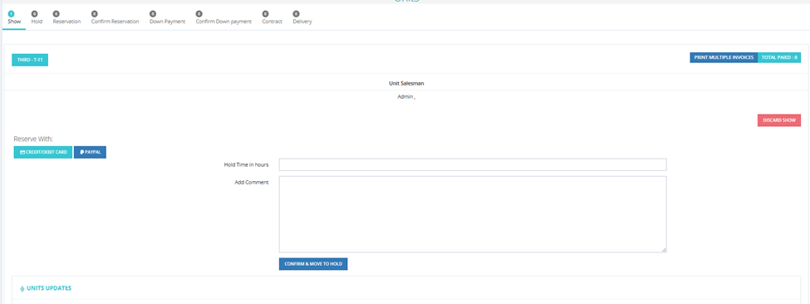Focus the Hold Time in hours field

pyautogui.click(x=473, y=164)
